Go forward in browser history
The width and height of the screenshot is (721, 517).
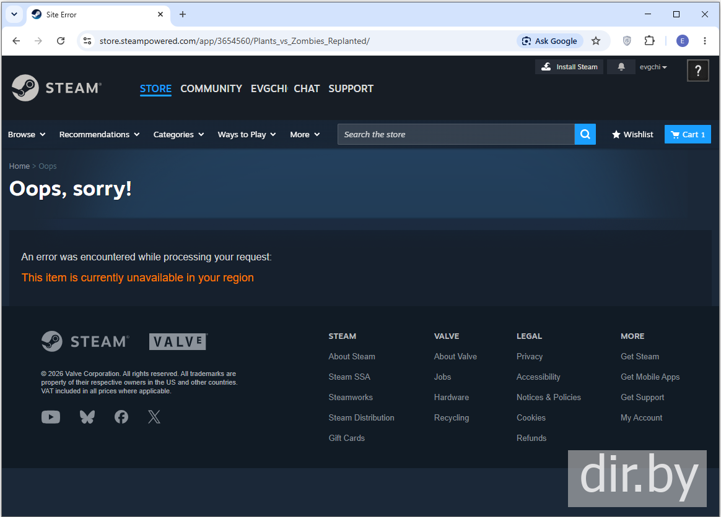(x=38, y=41)
